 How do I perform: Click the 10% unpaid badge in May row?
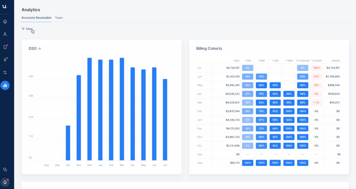pyautogui.click(x=317, y=85)
